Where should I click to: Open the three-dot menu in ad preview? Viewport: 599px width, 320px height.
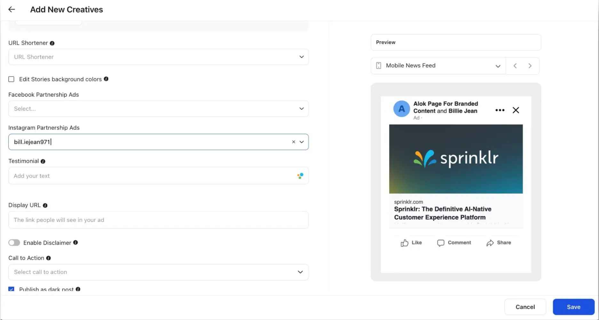[x=500, y=110]
